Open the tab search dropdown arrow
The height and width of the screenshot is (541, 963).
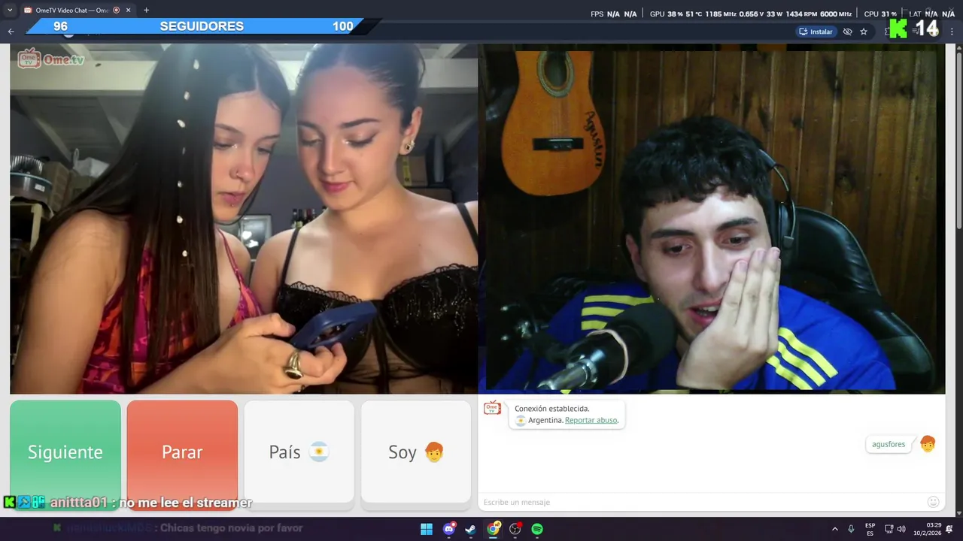(x=10, y=10)
